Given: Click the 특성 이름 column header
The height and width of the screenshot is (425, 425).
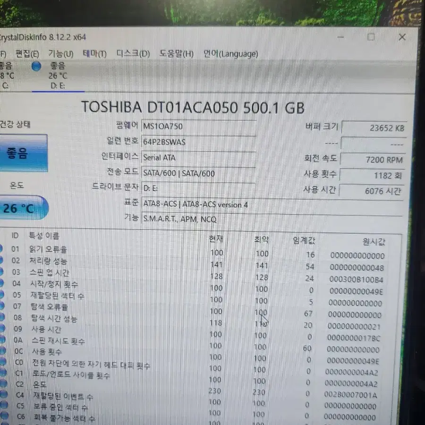Looking at the screenshot, I should (44, 236).
